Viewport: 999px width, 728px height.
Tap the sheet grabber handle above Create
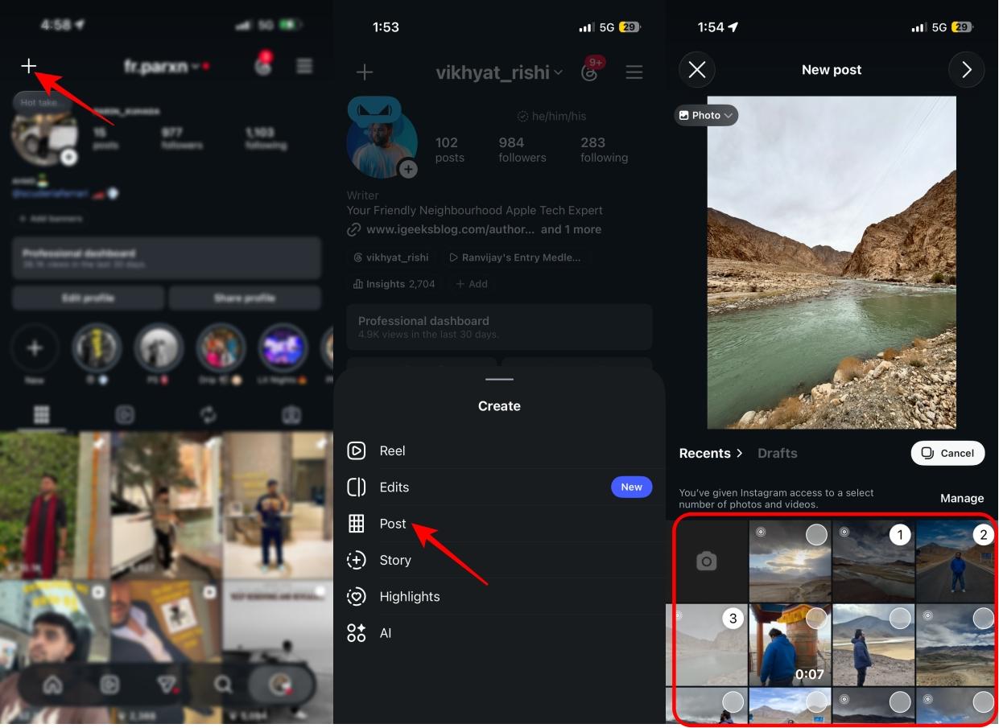[x=499, y=379]
